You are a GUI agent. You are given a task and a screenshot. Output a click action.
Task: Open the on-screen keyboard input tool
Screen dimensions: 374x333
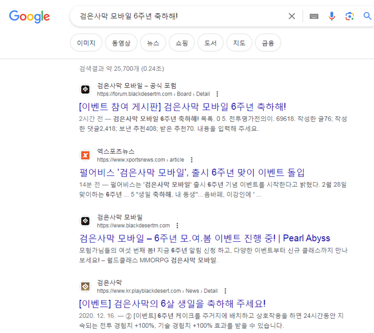point(314,16)
